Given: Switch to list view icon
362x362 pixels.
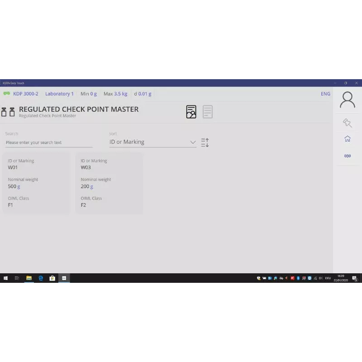Looking at the screenshot, I should point(208,112).
